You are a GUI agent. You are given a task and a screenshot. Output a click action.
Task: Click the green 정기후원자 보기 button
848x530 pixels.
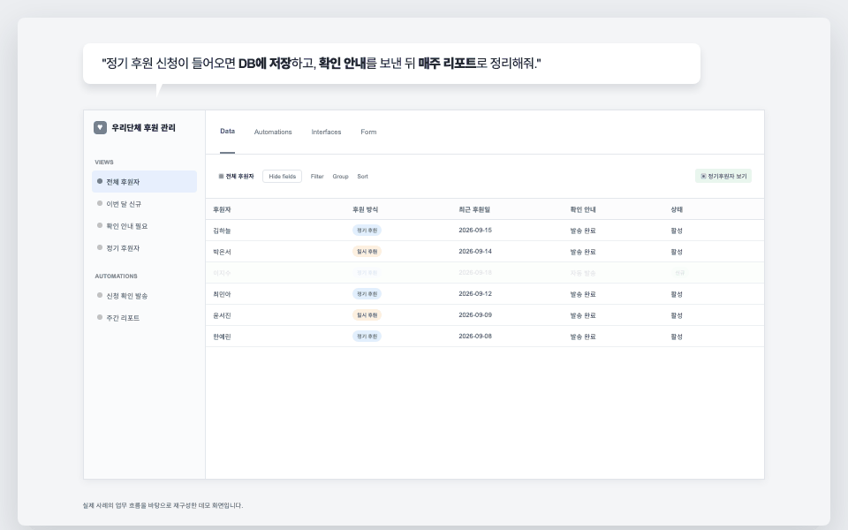tap(723, 177)
